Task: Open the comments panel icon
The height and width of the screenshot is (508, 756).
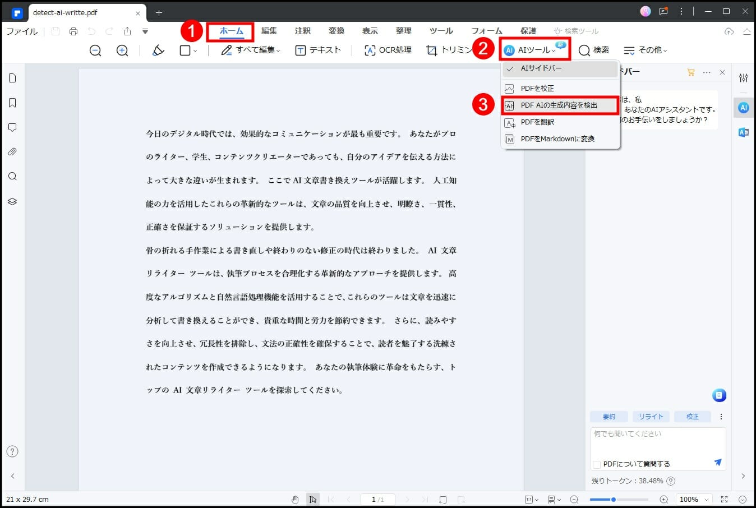Action: [12, 127]
